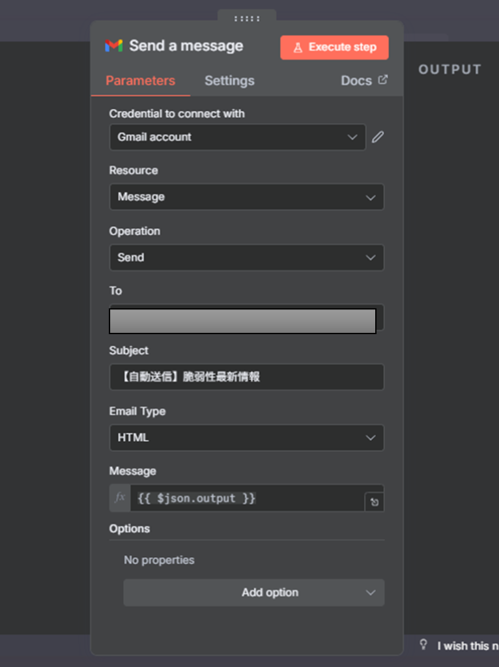Grab the drag handle dots at panel top
The height and width of the screenshot is (667, 499).
coord(247,18)
